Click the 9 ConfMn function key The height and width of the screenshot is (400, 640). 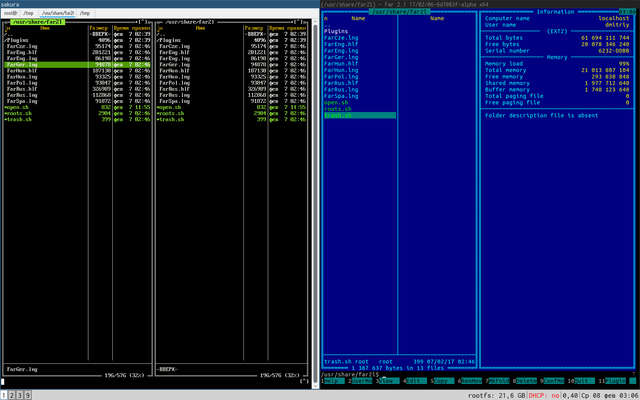click(x=552, y=381)
